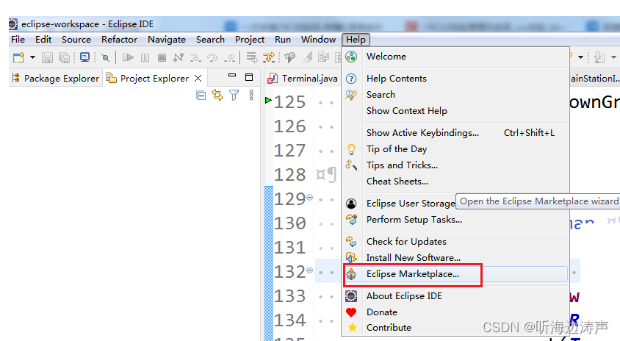The image size is (620, 341).
Task: Open the Project Explorer view menu
Action: (251, 95)
